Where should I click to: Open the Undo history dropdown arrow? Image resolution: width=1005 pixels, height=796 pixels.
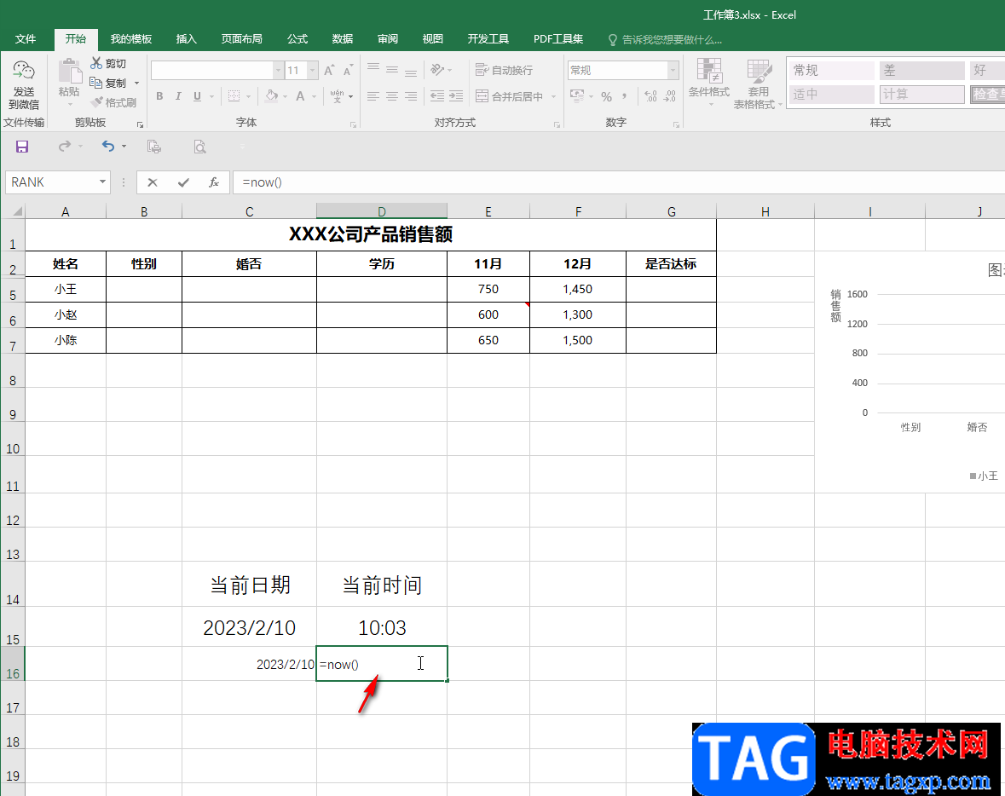pos(124,147)
